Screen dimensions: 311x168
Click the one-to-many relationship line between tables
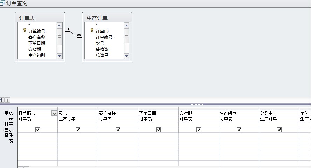click(74, 34)
